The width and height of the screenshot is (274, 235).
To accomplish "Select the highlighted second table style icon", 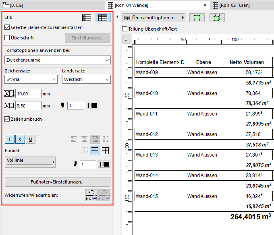I will pyautogui.click(x=103, y=18).
